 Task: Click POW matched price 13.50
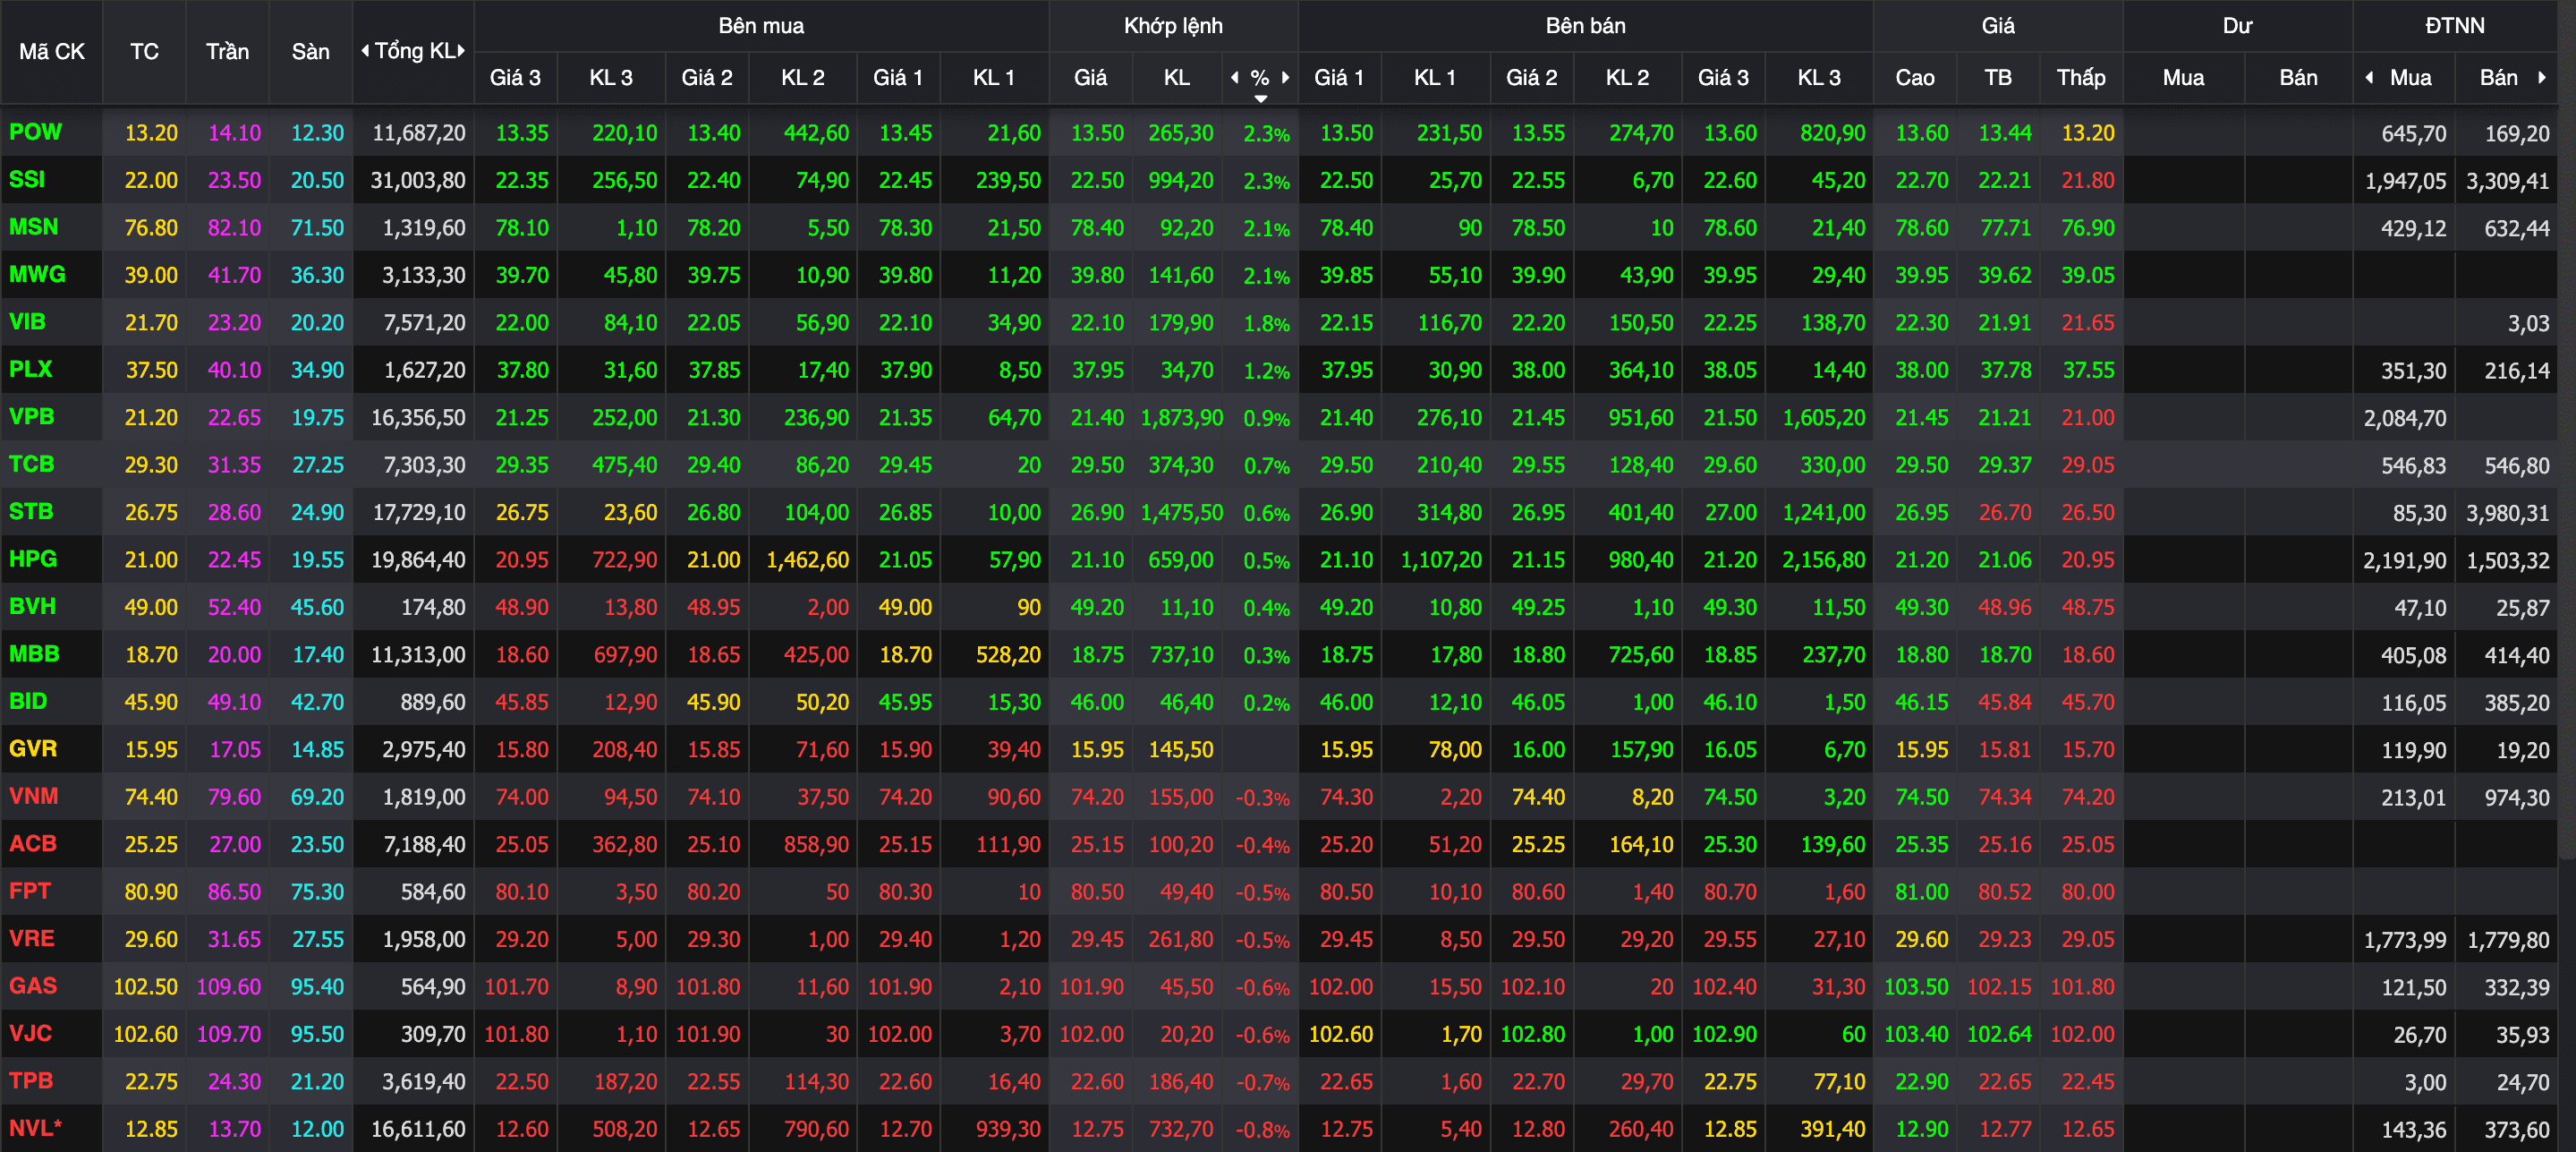click(1097, 133)
